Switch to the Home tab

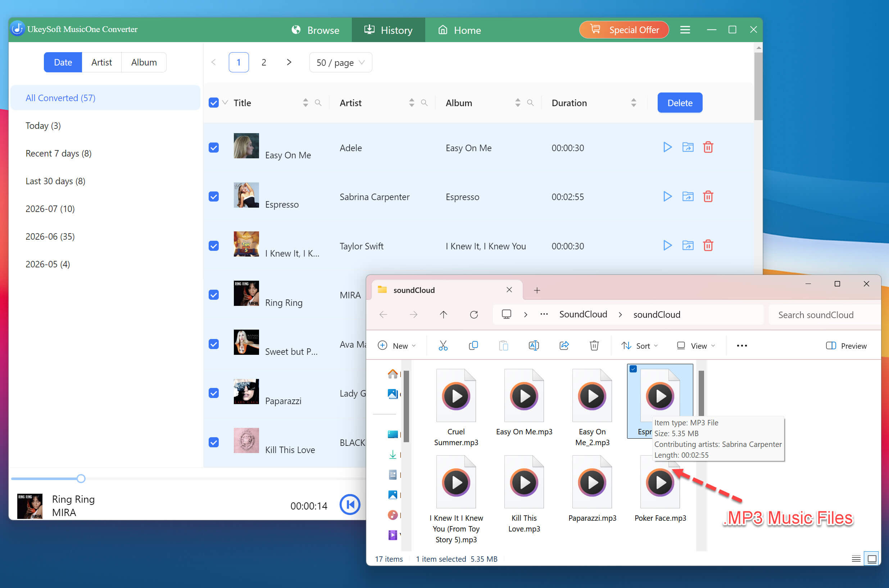pos(460,30)
